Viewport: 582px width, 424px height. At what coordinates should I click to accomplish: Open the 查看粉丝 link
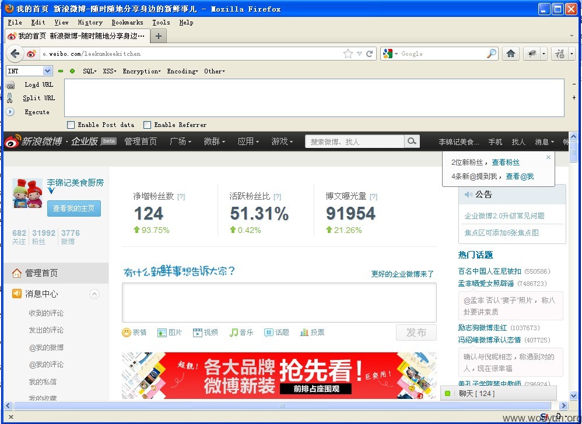[x=506, y=162]
